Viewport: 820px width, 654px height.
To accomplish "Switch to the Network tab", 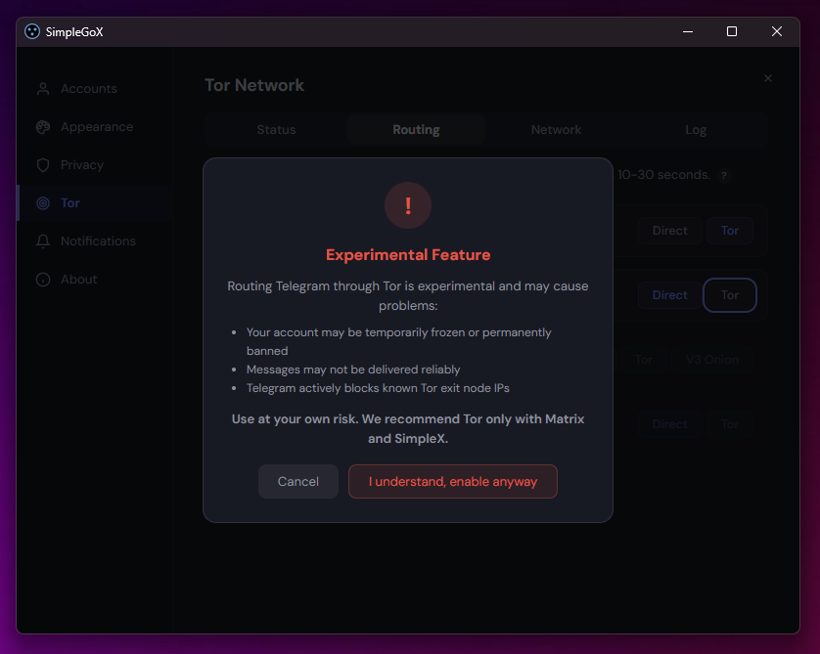I will (x=556, y=130).
